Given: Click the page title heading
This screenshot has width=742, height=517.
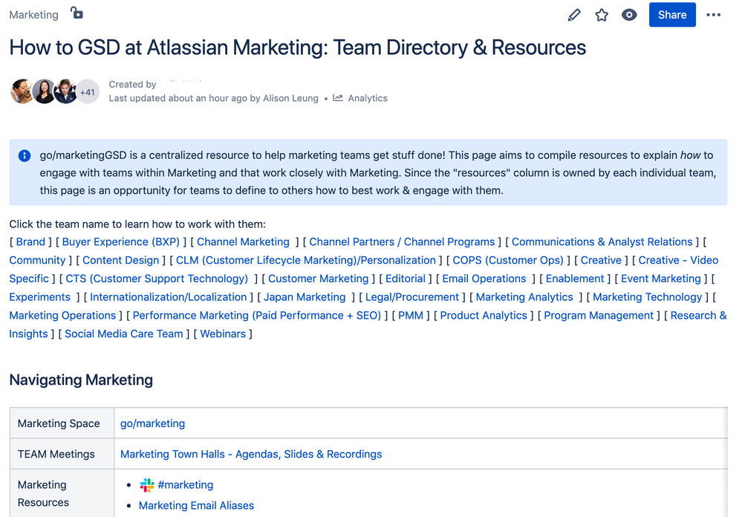Looking at the screenshot, I should (x=298, y=48).
